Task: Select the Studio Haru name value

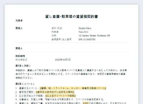Action: pyautogui.click(x=85, y=28)
